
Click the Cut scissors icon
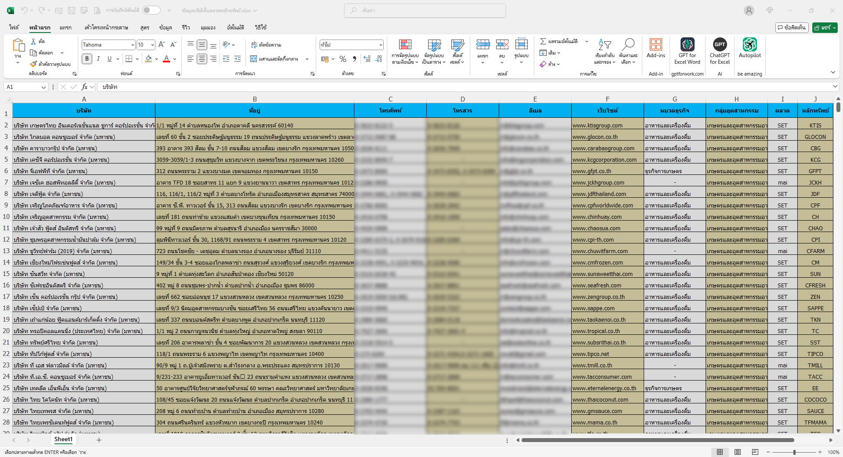tap(33, 41)
